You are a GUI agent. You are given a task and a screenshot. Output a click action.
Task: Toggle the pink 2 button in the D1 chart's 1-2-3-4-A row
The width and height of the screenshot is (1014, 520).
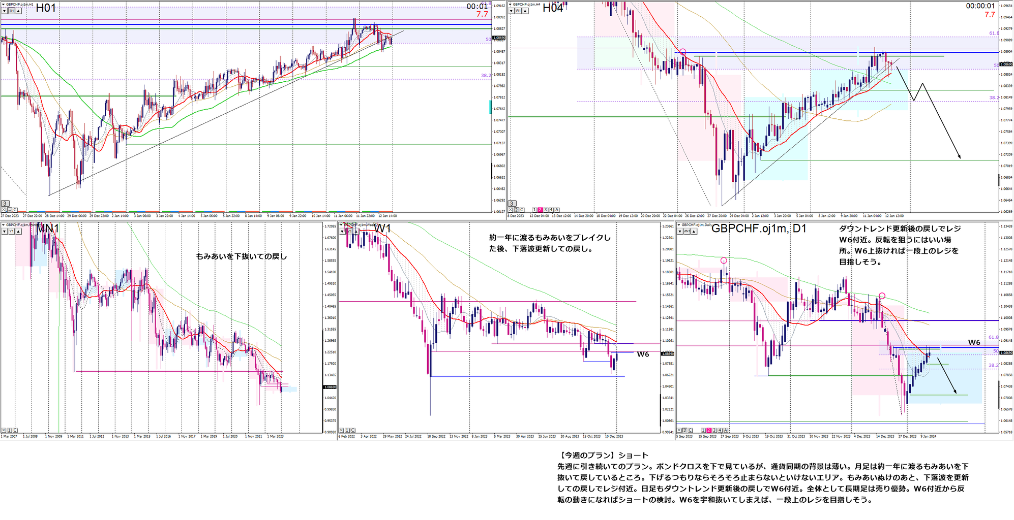click(709, 430)
